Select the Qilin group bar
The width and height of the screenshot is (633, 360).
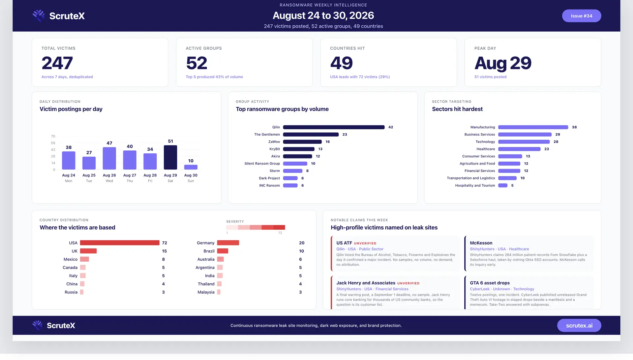334,127
